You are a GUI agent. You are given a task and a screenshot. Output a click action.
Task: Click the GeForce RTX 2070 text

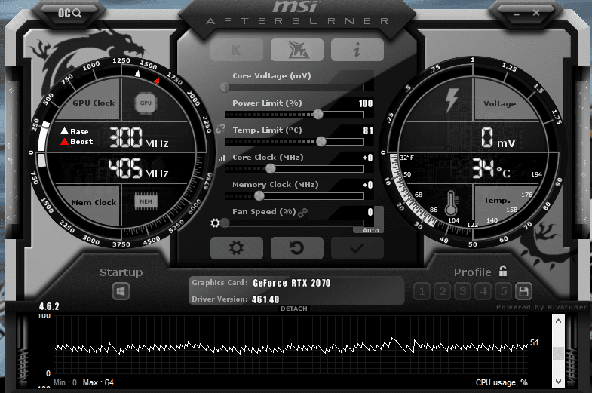click(x=291, y=283)
